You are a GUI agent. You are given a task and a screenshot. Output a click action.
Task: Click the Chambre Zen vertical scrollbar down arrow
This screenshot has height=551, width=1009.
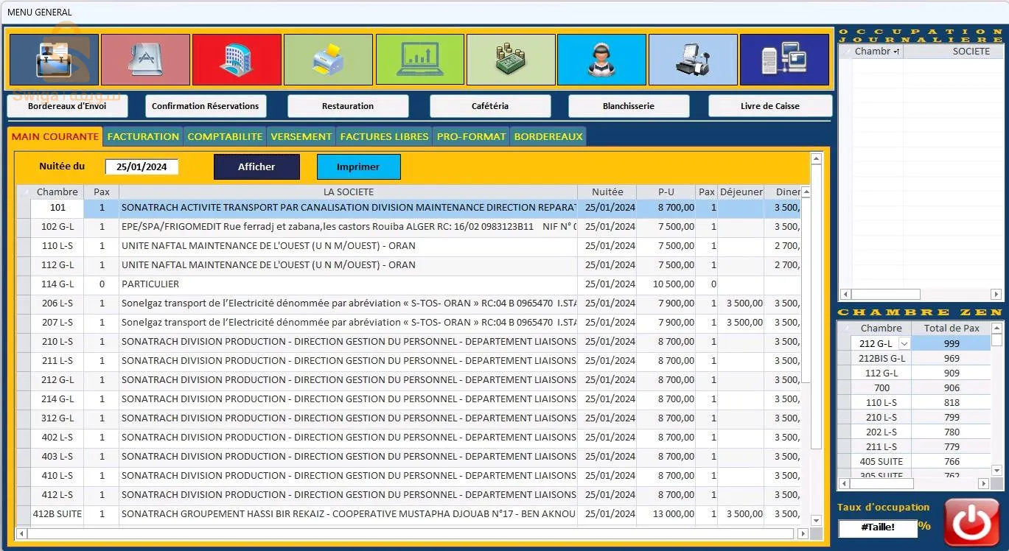(997, 471)
